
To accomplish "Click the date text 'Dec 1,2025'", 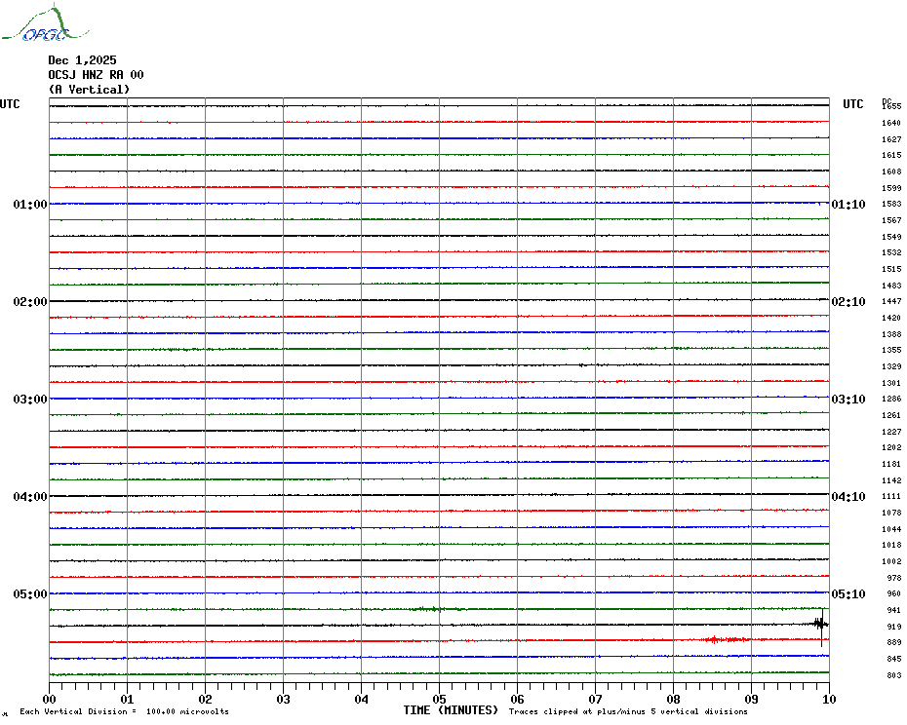I will (82, 60).
